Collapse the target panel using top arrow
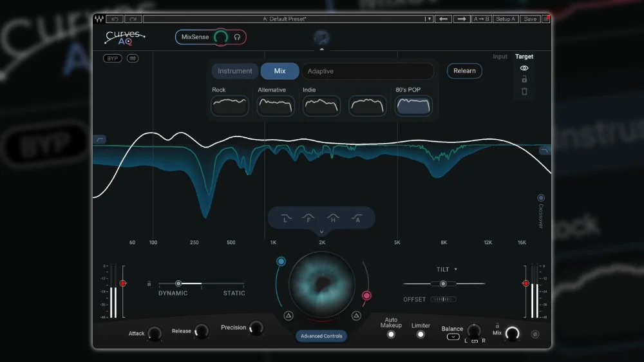This screenshot has height=362, width=644. coord(321,49)
